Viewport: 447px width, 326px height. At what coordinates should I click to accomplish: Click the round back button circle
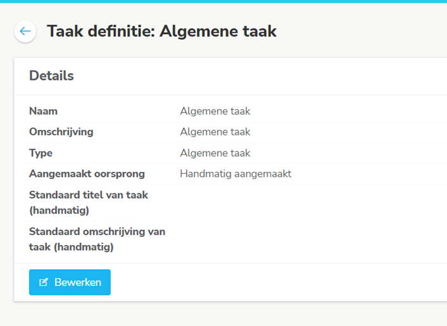click(25, 32)
